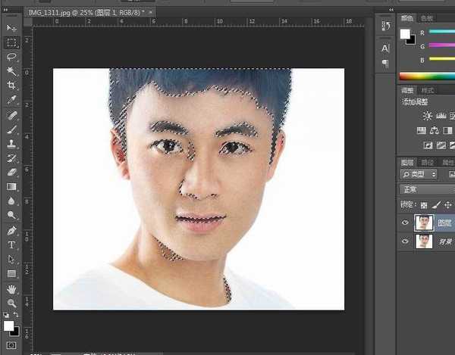Image resolution: width=455 pixels, height=355 pixels.
Task: Switch to the 图层 layers tab
Action: pos(406,163)
